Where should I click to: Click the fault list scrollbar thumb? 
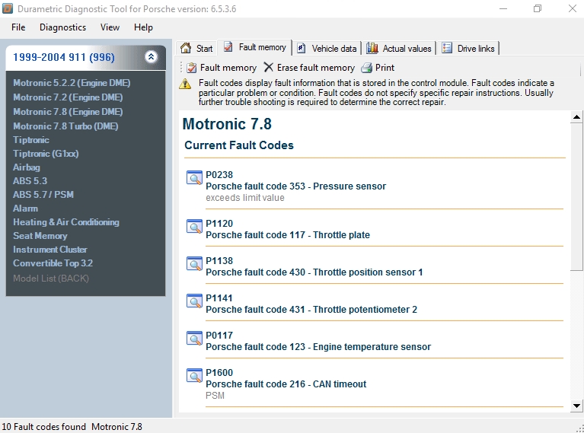pyautogui.click(x=576, y=197)
